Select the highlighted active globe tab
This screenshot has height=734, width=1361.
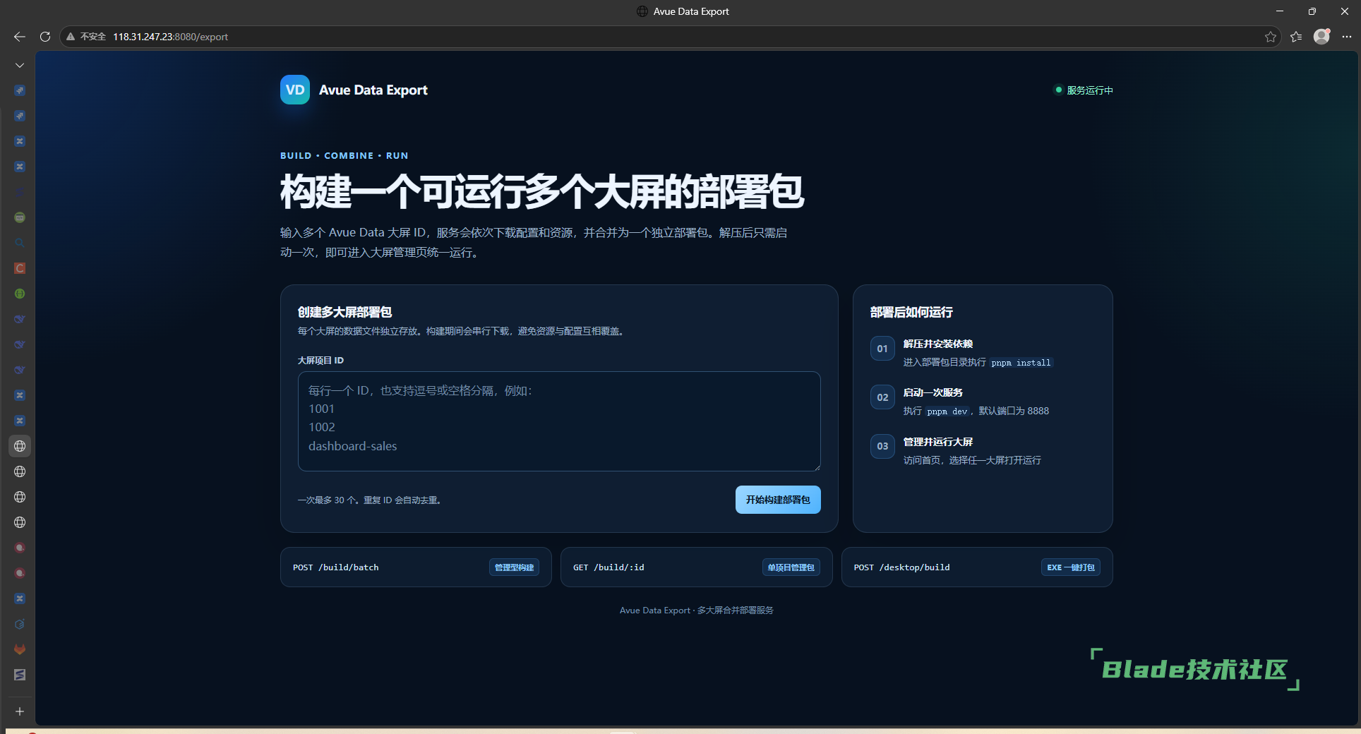(x=20, y=446)
